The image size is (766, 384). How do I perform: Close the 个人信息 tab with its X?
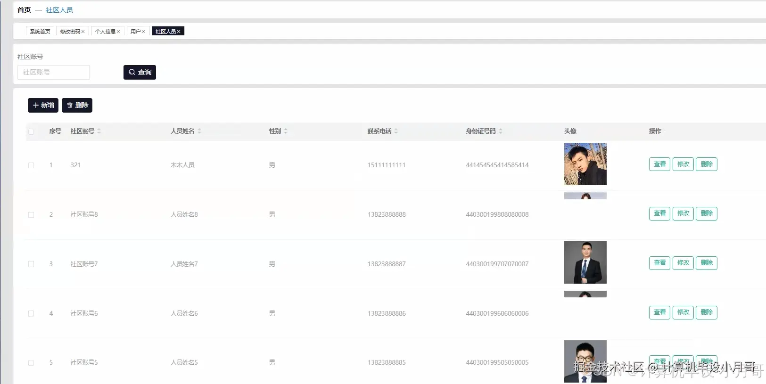pos(118,32)
